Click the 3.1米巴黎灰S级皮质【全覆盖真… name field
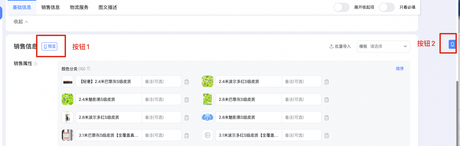 click(109, 135)
